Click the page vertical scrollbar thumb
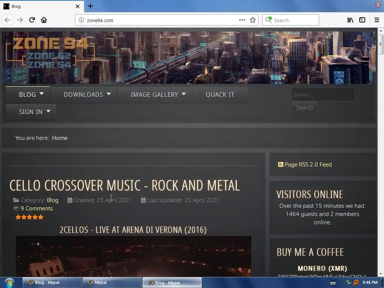This screenshot has width=384, height=288. (381, 44)
